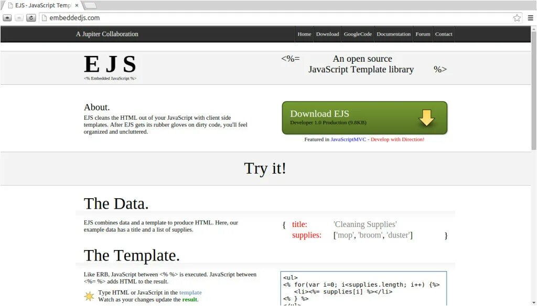Click the About. heading
This screenshot has width=537, height=306.
pos(97,107)
